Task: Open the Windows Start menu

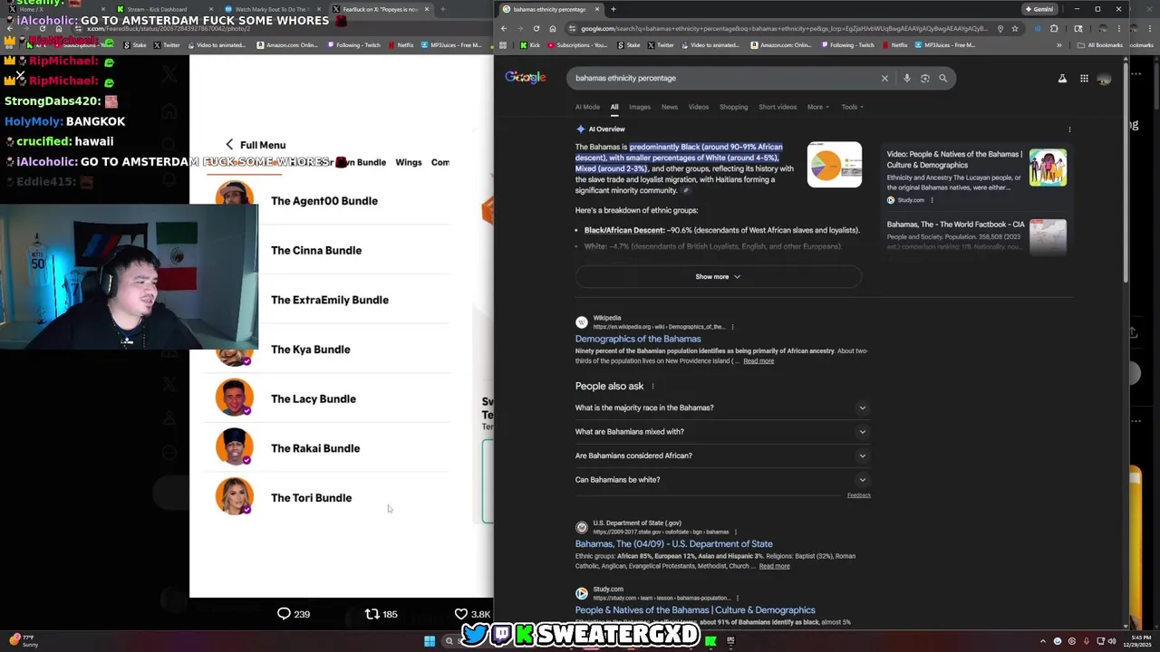Action: coord(430,641)
